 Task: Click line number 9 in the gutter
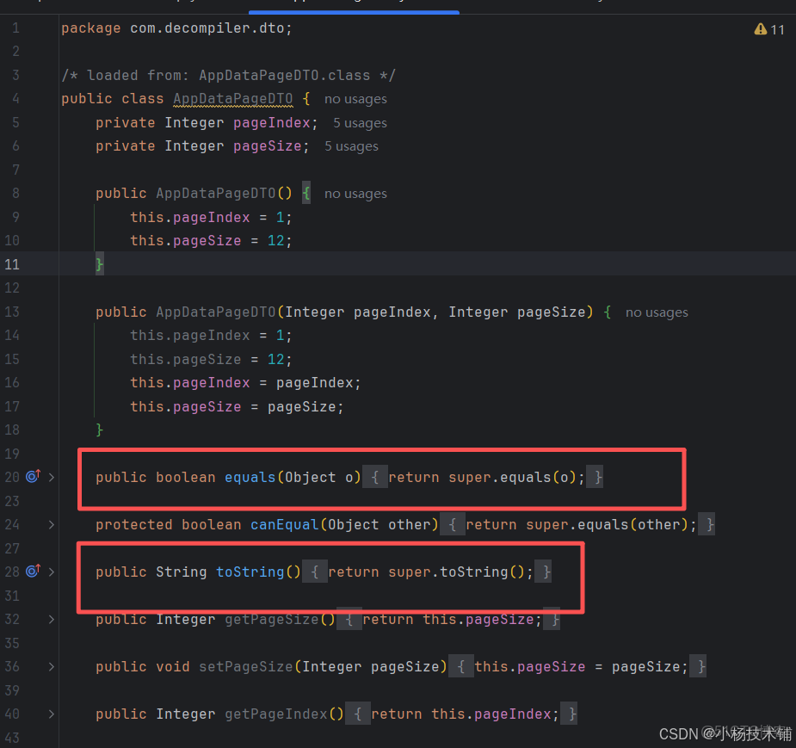tap(15, 216)
